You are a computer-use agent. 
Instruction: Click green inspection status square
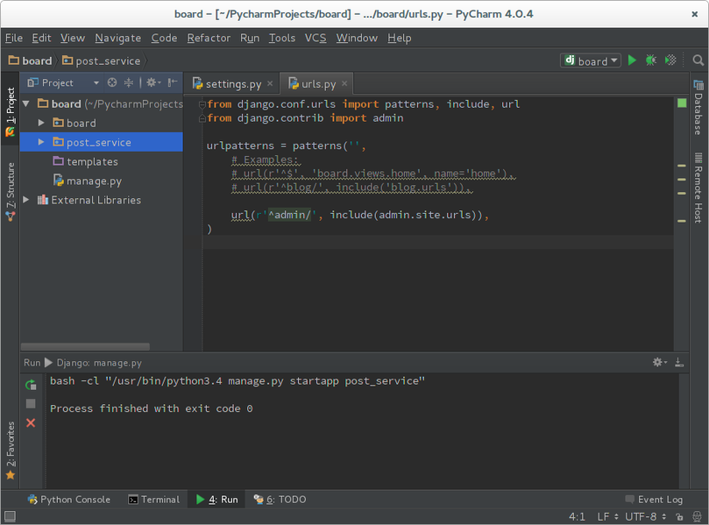[682, 103]
